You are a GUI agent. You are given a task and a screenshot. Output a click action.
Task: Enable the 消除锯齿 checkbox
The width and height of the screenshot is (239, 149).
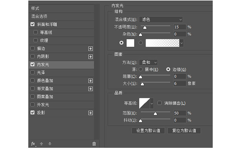pos(160,103)
